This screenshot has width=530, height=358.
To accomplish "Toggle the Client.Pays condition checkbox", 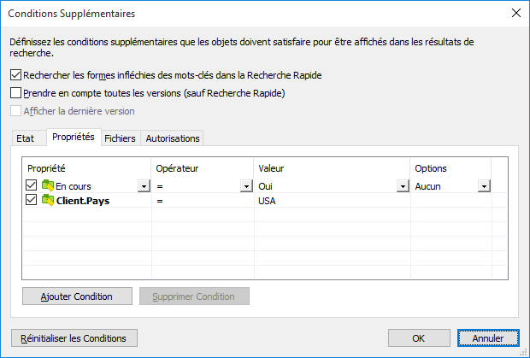I will pos(32,201).
